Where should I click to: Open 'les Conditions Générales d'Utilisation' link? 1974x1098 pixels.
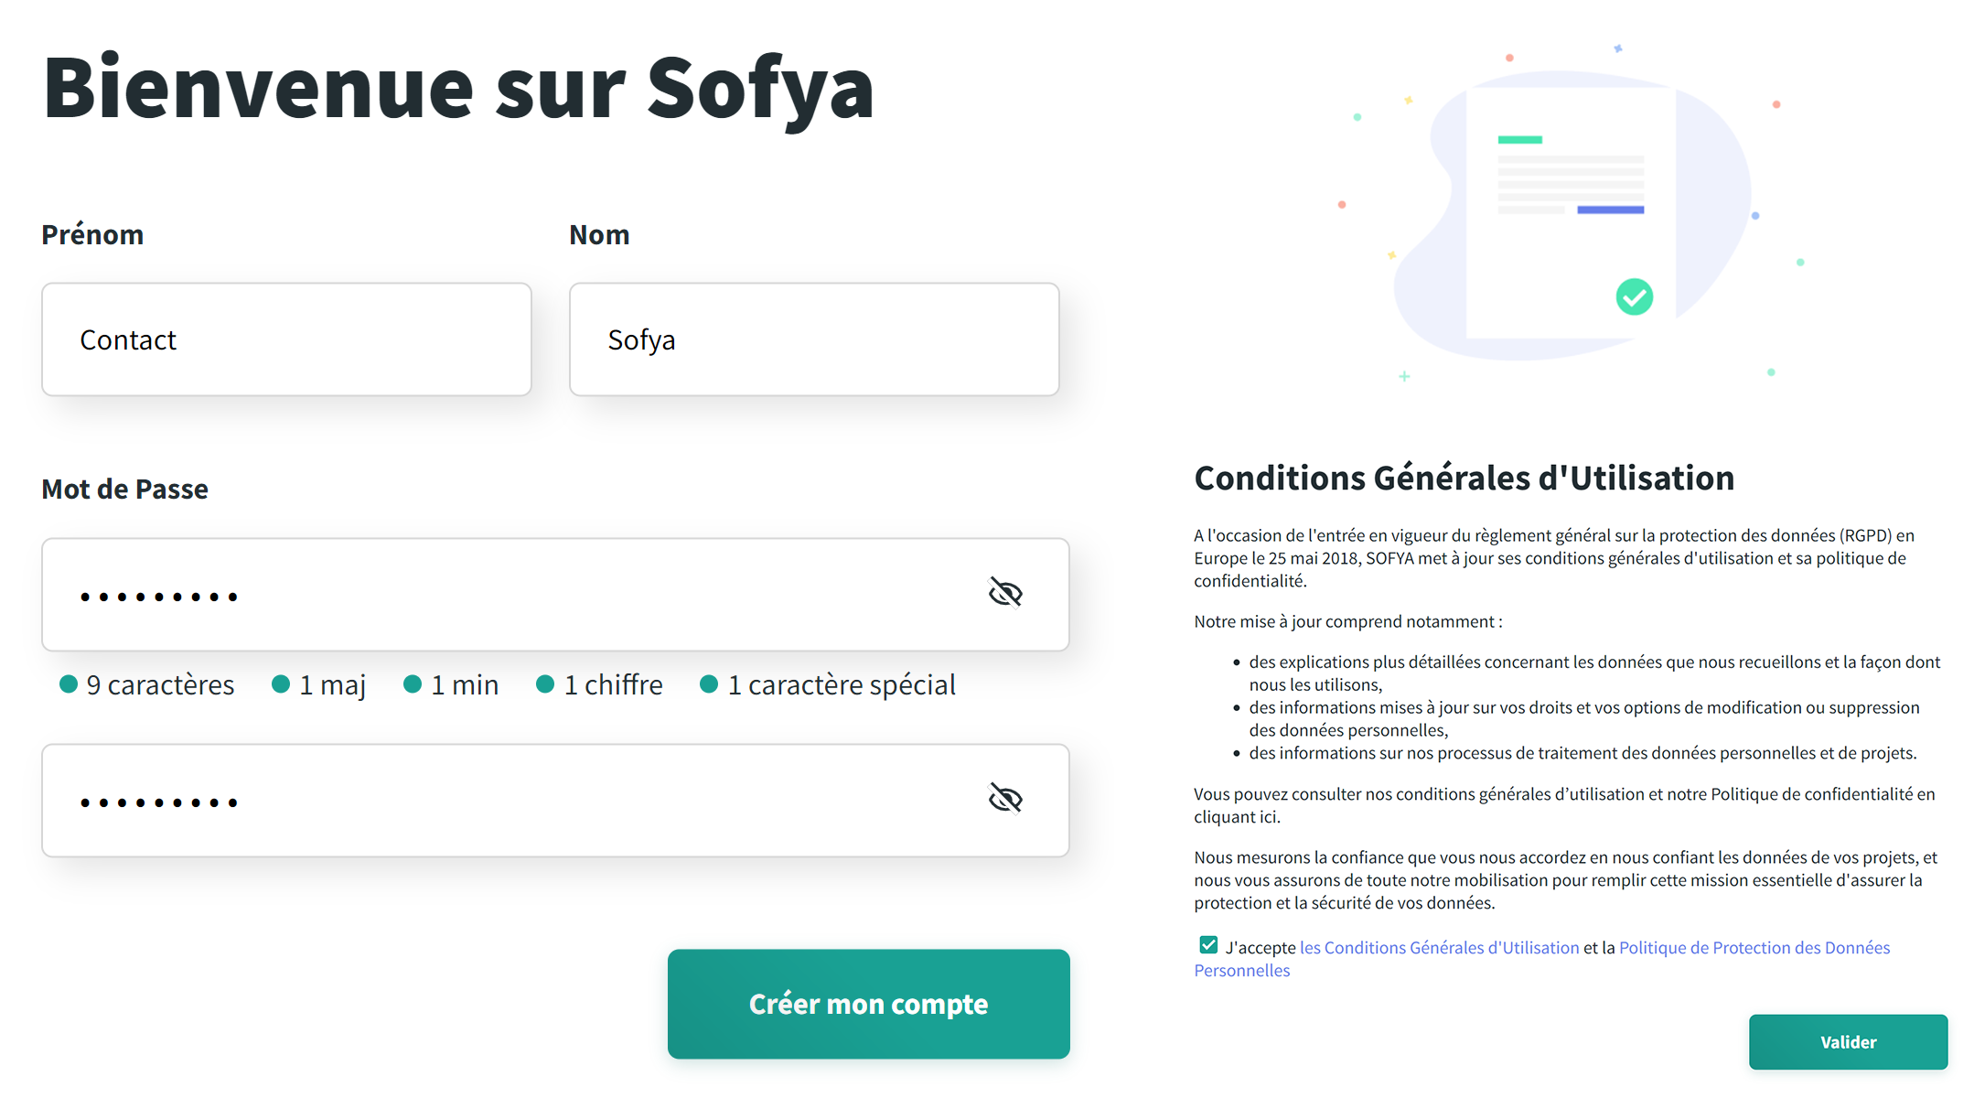tap(1439, 948)
